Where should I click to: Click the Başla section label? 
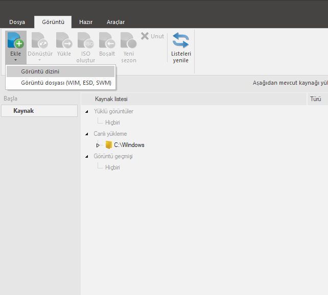10,99
